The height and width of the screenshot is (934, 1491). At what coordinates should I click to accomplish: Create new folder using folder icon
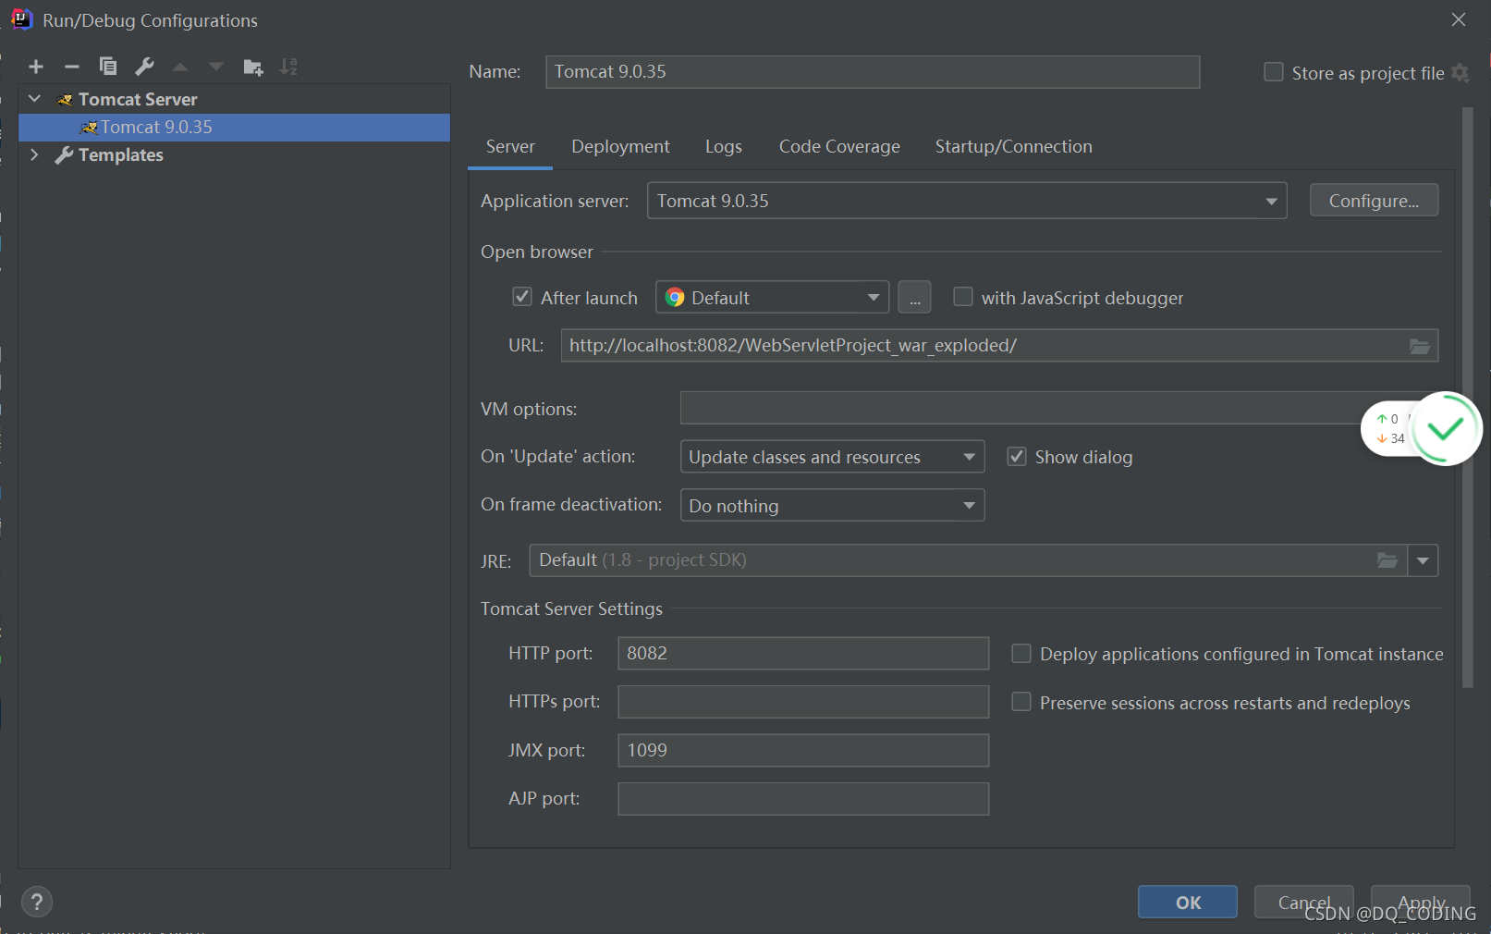[x=252, y=67]
